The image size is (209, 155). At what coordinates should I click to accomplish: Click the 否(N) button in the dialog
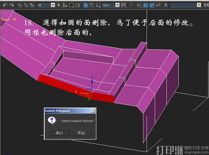[x=81, y=133]
